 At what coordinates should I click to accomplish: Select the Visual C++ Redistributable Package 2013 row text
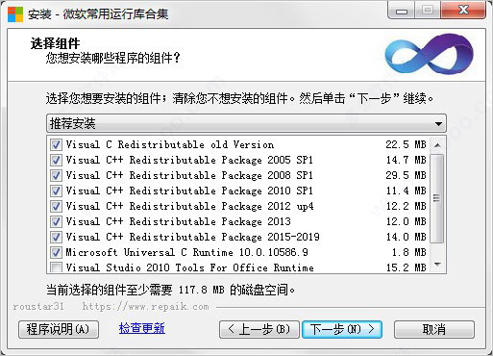coord(179,221)
